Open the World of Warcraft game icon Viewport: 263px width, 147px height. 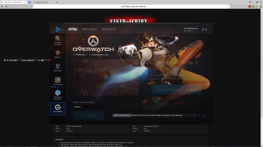click(58, 40)
